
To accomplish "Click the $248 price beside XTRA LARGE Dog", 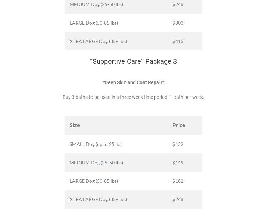I will 178,199.
